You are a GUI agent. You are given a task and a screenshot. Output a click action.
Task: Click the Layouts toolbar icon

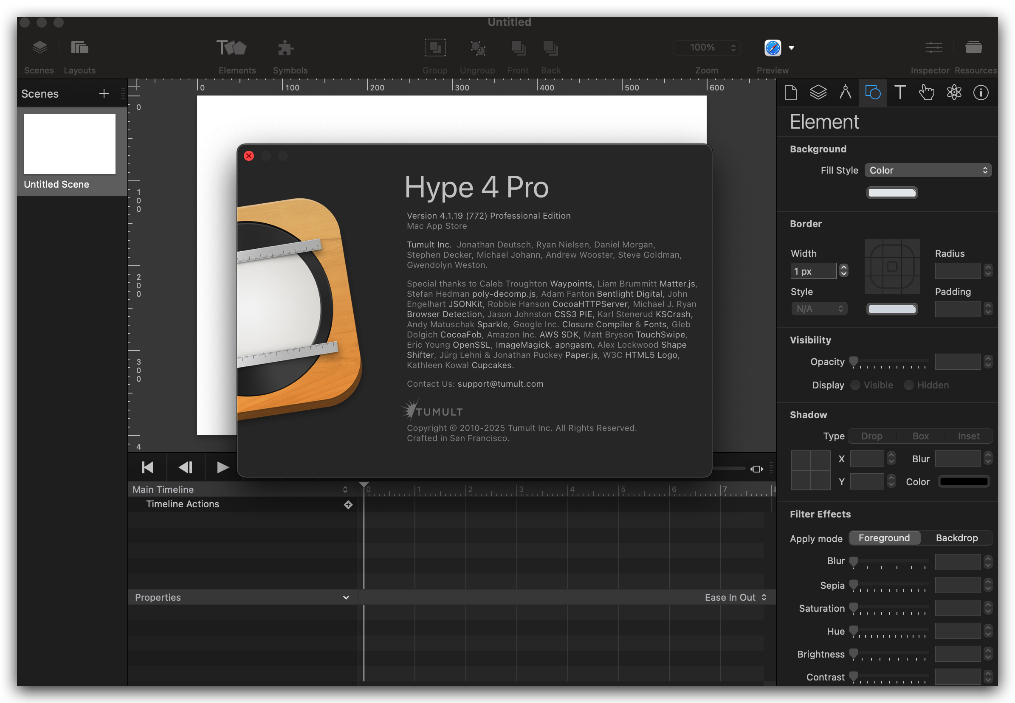[x=79, y=48]
